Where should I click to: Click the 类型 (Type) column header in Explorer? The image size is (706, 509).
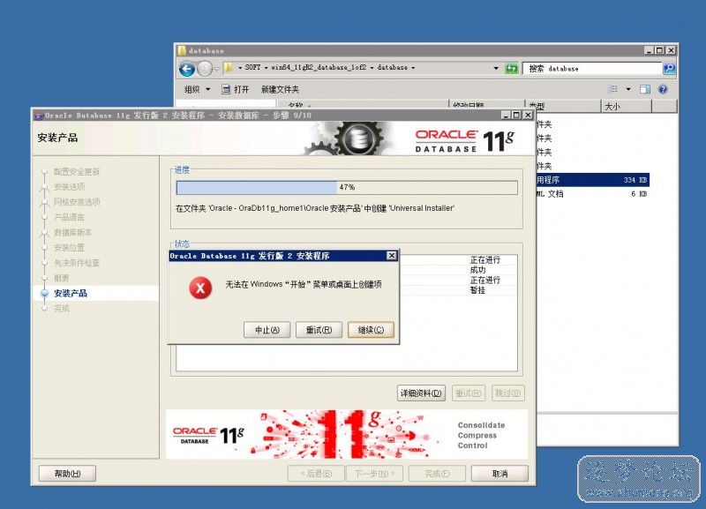click(563, 107)
